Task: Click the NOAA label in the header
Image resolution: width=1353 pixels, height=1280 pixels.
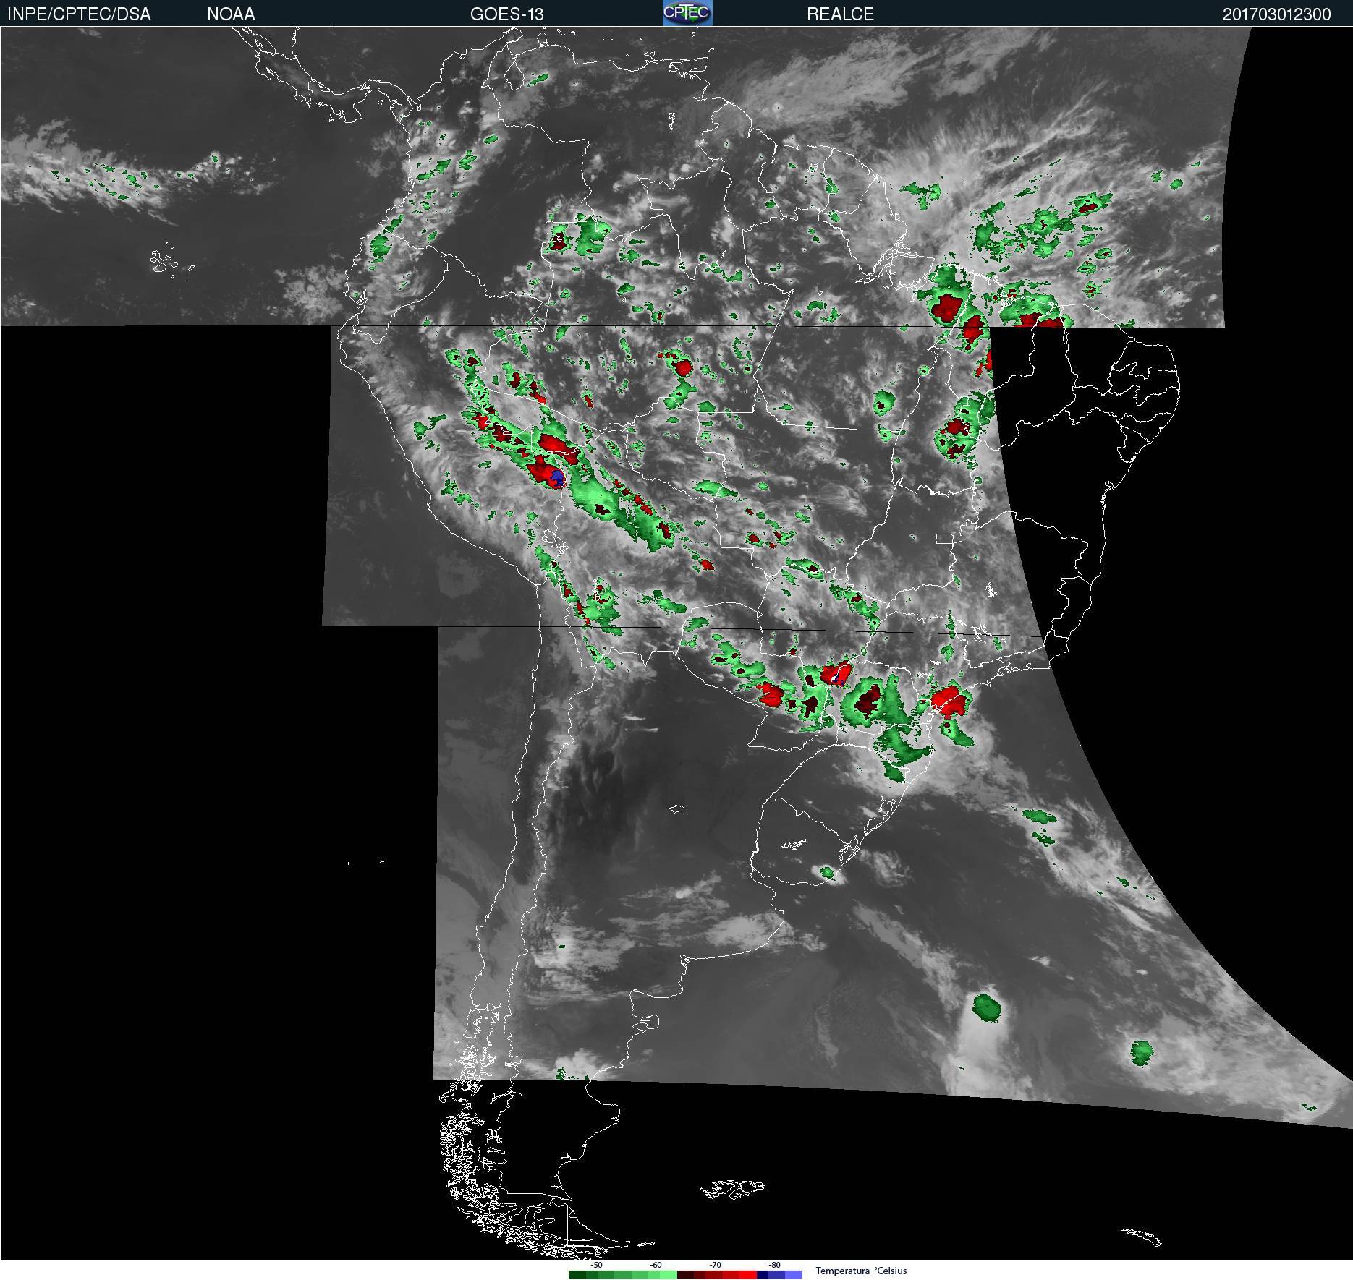Action: coord(231,14)
